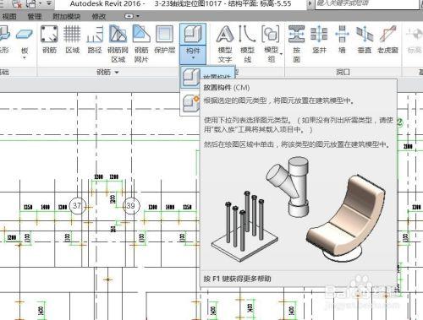Click the 按 F1 键获得更多帮助 help text
Image resolution: width=423 pixels, height=320 pixels.
[x=237, y=279]
